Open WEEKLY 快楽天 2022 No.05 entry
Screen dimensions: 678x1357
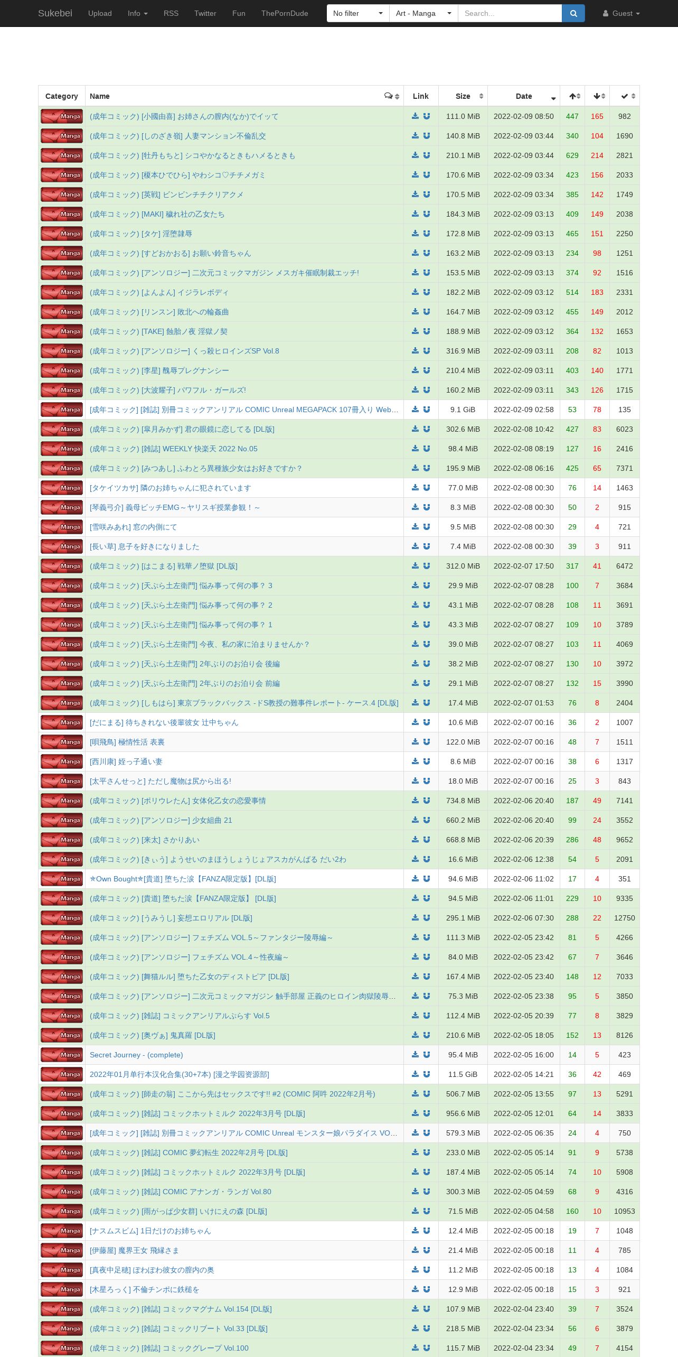click(174, 449)
